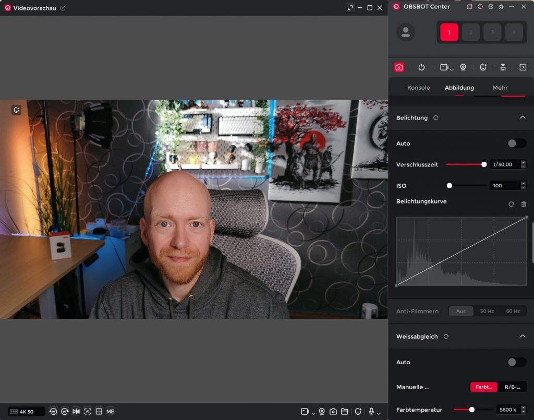Viewport: 534px width, 420px height.
Task: Rotate preview 90 degrees counterclockwise
Action: coord(53,412)
